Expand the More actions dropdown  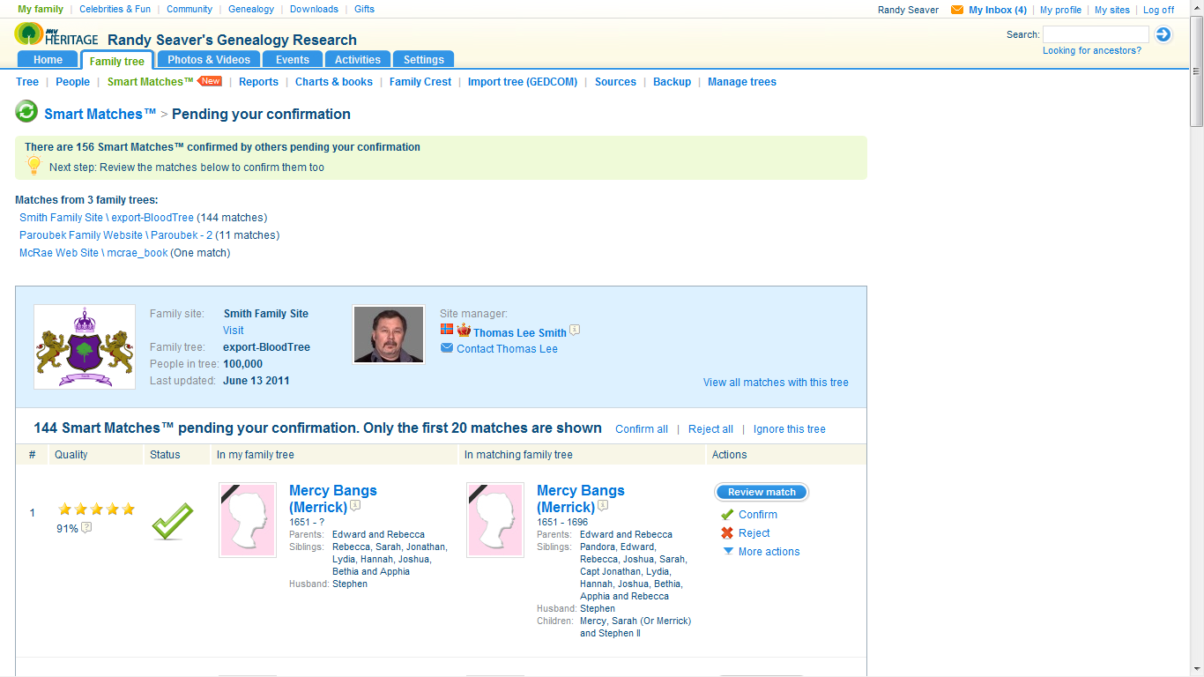coord(762,552)
